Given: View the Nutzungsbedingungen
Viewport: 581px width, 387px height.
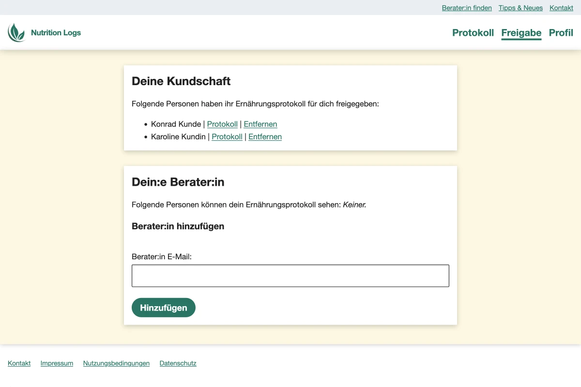Looking at the screenshot, I should pyautogui.click(x=116, y=363).
